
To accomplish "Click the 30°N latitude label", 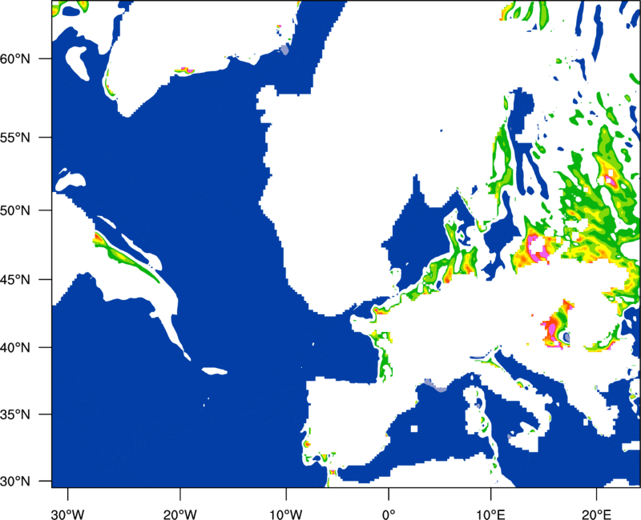I will point(15,482).
